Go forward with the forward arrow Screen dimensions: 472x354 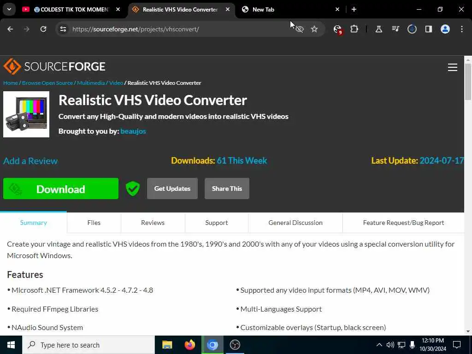(x=27, y=29)
